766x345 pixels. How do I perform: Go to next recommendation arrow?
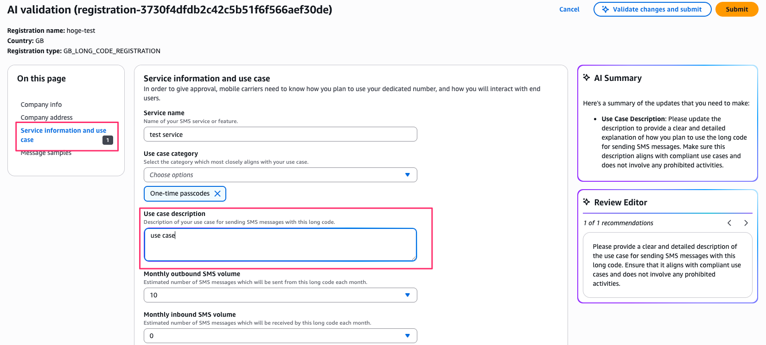pyautogui.click(x=746, y=223)
